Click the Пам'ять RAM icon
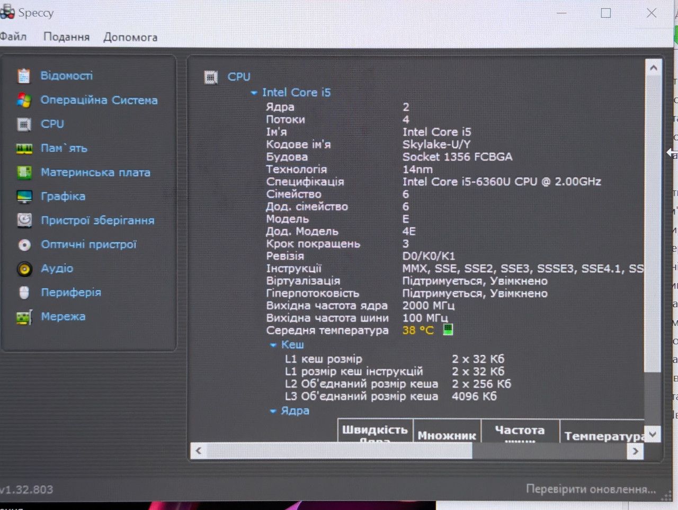The image size is (678, 510). click(24, 149)
